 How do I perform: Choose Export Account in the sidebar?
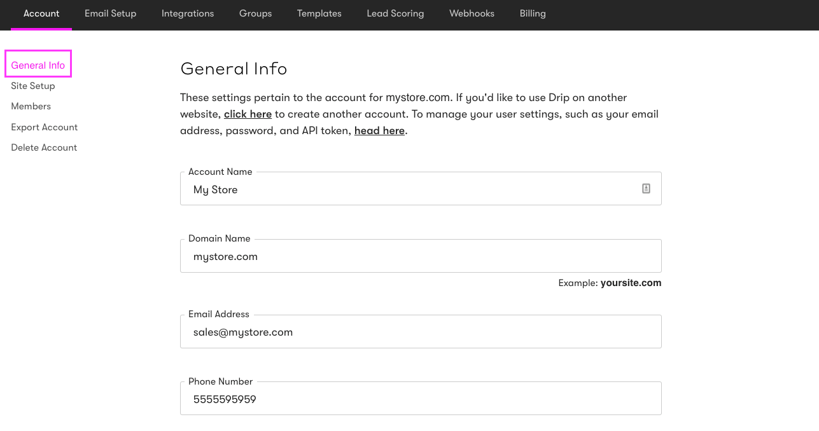(x=45, y=127)
